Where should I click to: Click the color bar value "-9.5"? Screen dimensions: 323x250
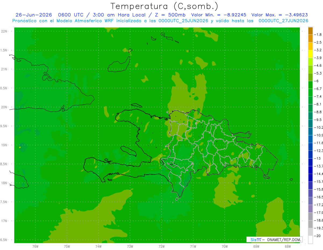318,120
